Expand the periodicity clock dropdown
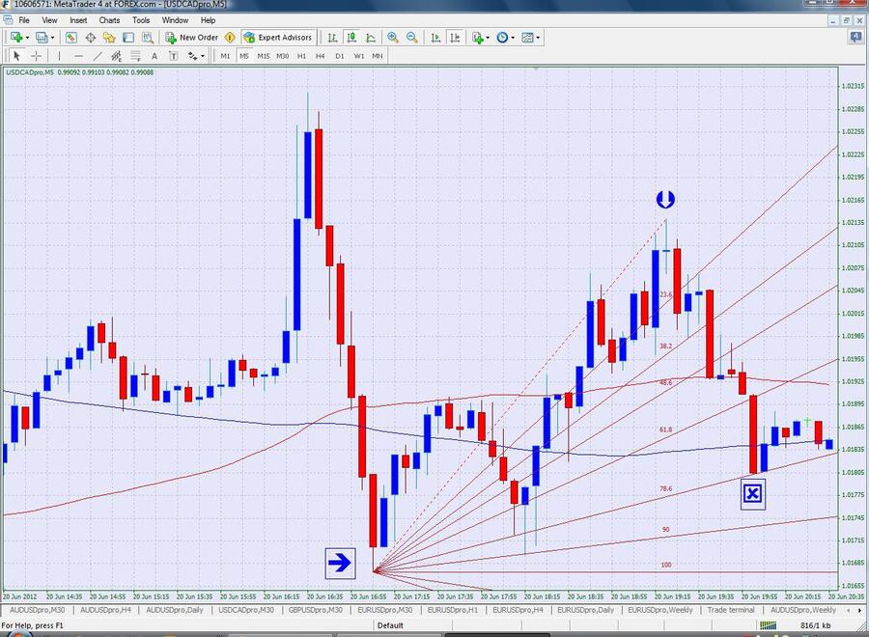Viewport: 869px width, 637px height. [x=513, y=38]
